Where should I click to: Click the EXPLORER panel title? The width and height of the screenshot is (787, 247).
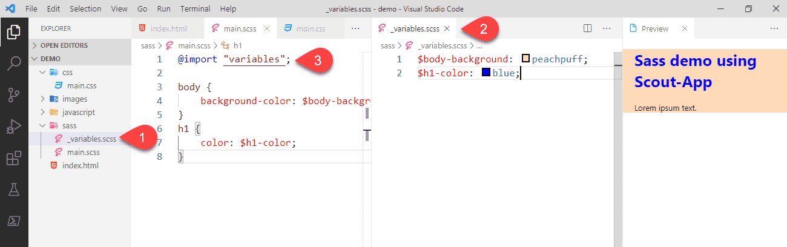(56, 28)
